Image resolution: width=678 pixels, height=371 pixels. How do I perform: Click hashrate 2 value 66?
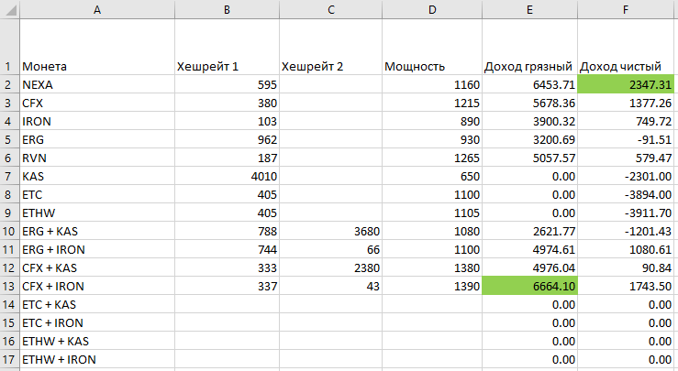[x=331, y=249]
